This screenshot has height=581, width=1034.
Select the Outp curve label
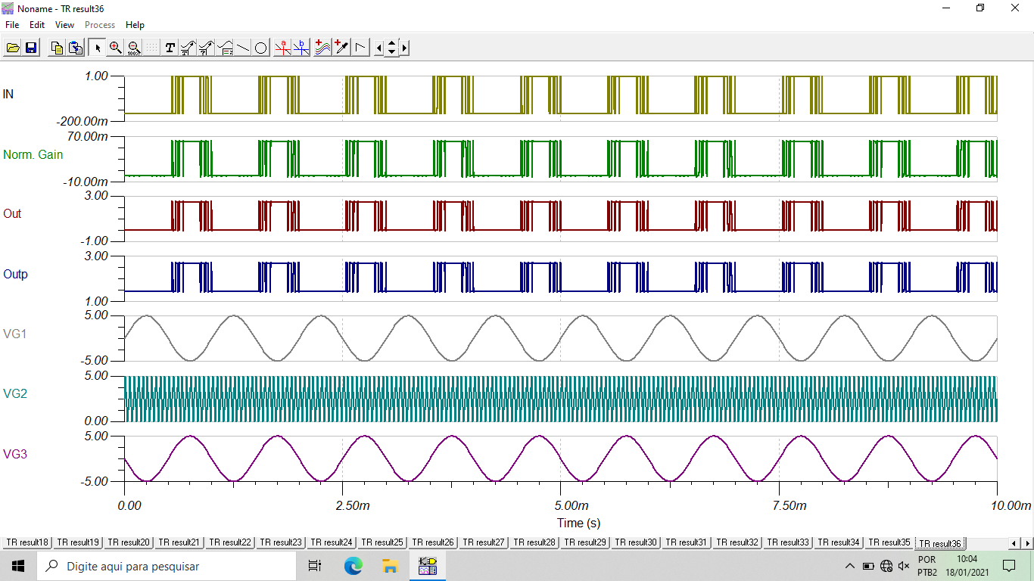15,274
